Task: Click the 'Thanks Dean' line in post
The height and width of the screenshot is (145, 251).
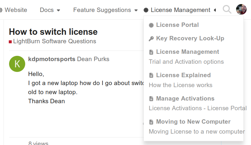Action: point(47,101)
